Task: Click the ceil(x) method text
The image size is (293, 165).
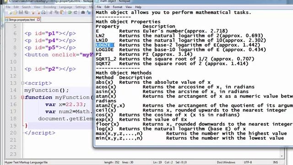Action: tap(106, 110)
